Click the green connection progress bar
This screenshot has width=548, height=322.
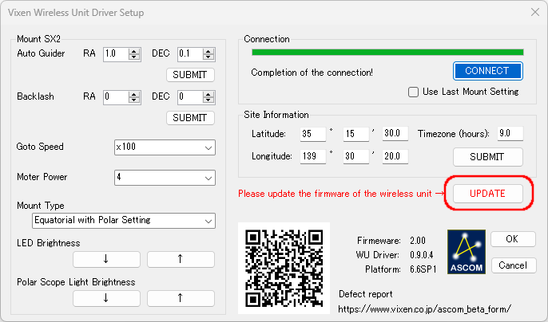(387, 53)
